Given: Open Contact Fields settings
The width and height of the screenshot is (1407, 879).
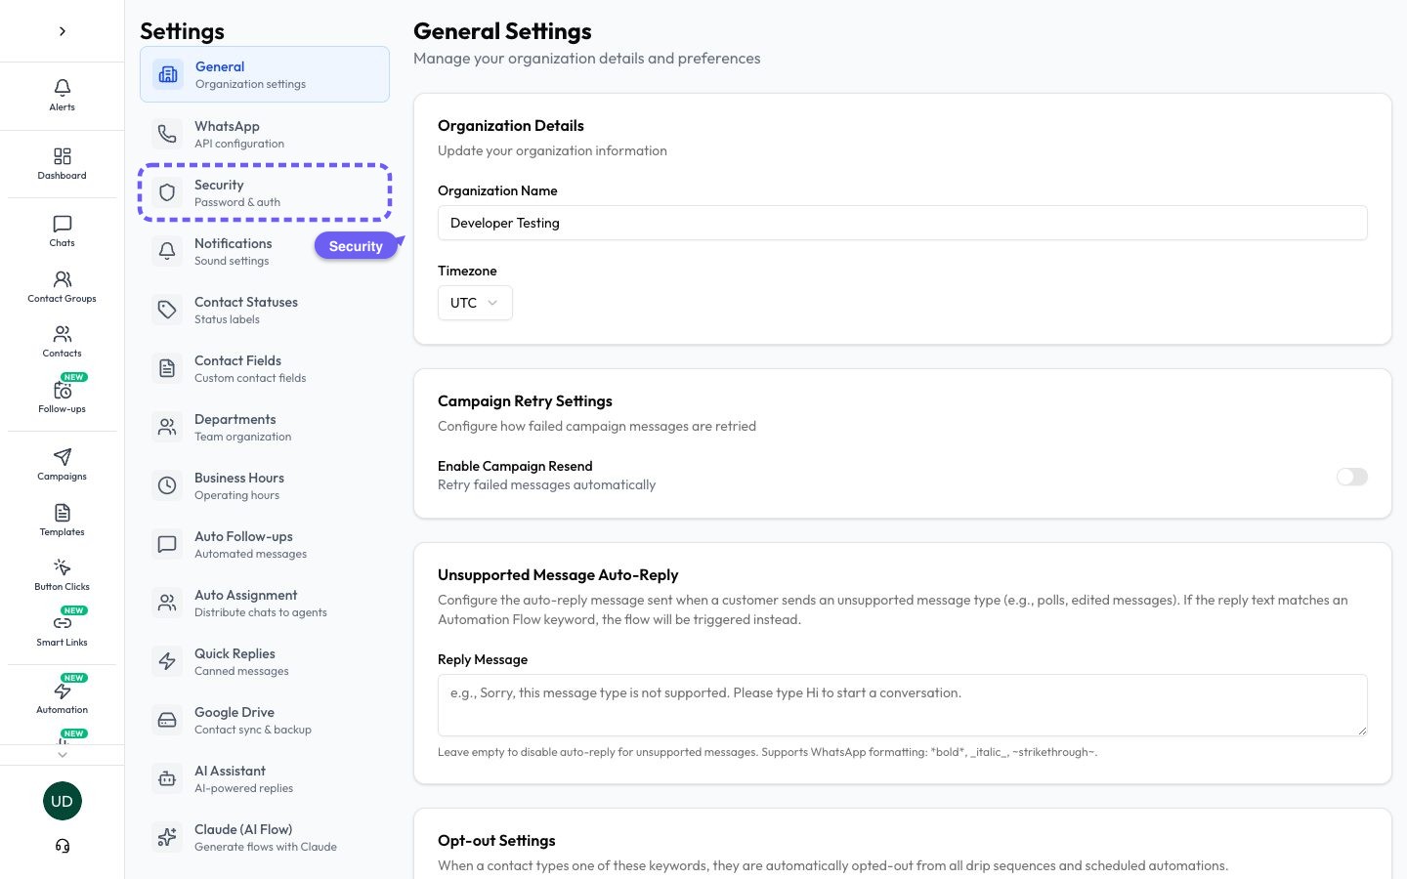Looking at the screenshot, I should click(x=265, y=368).
